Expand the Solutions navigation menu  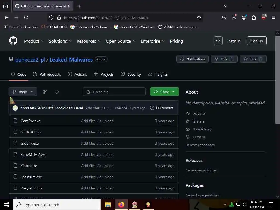[x=60, y=41]
